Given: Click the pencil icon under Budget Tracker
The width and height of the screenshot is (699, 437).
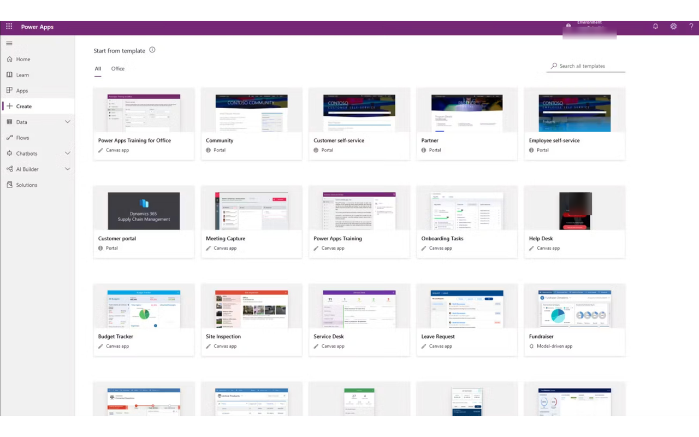Looking at the screenshot, I should (x=100, y=346).
